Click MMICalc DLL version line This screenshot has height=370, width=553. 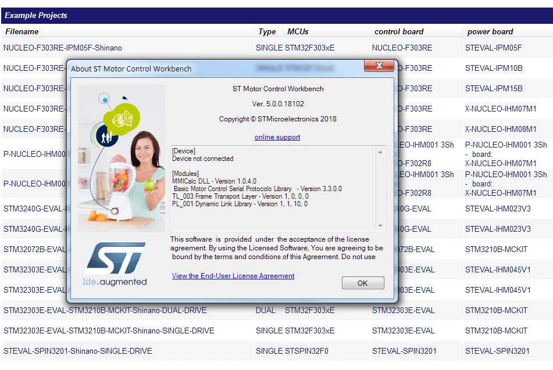point(214,181)
